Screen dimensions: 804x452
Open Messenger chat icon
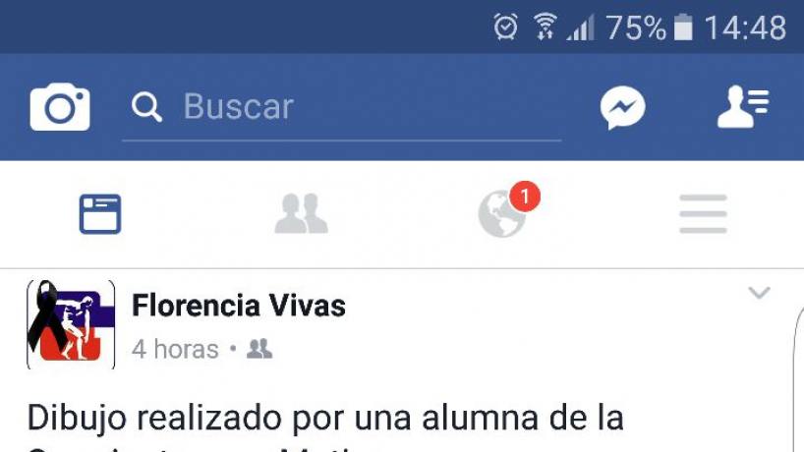click(x=622, y=108)
